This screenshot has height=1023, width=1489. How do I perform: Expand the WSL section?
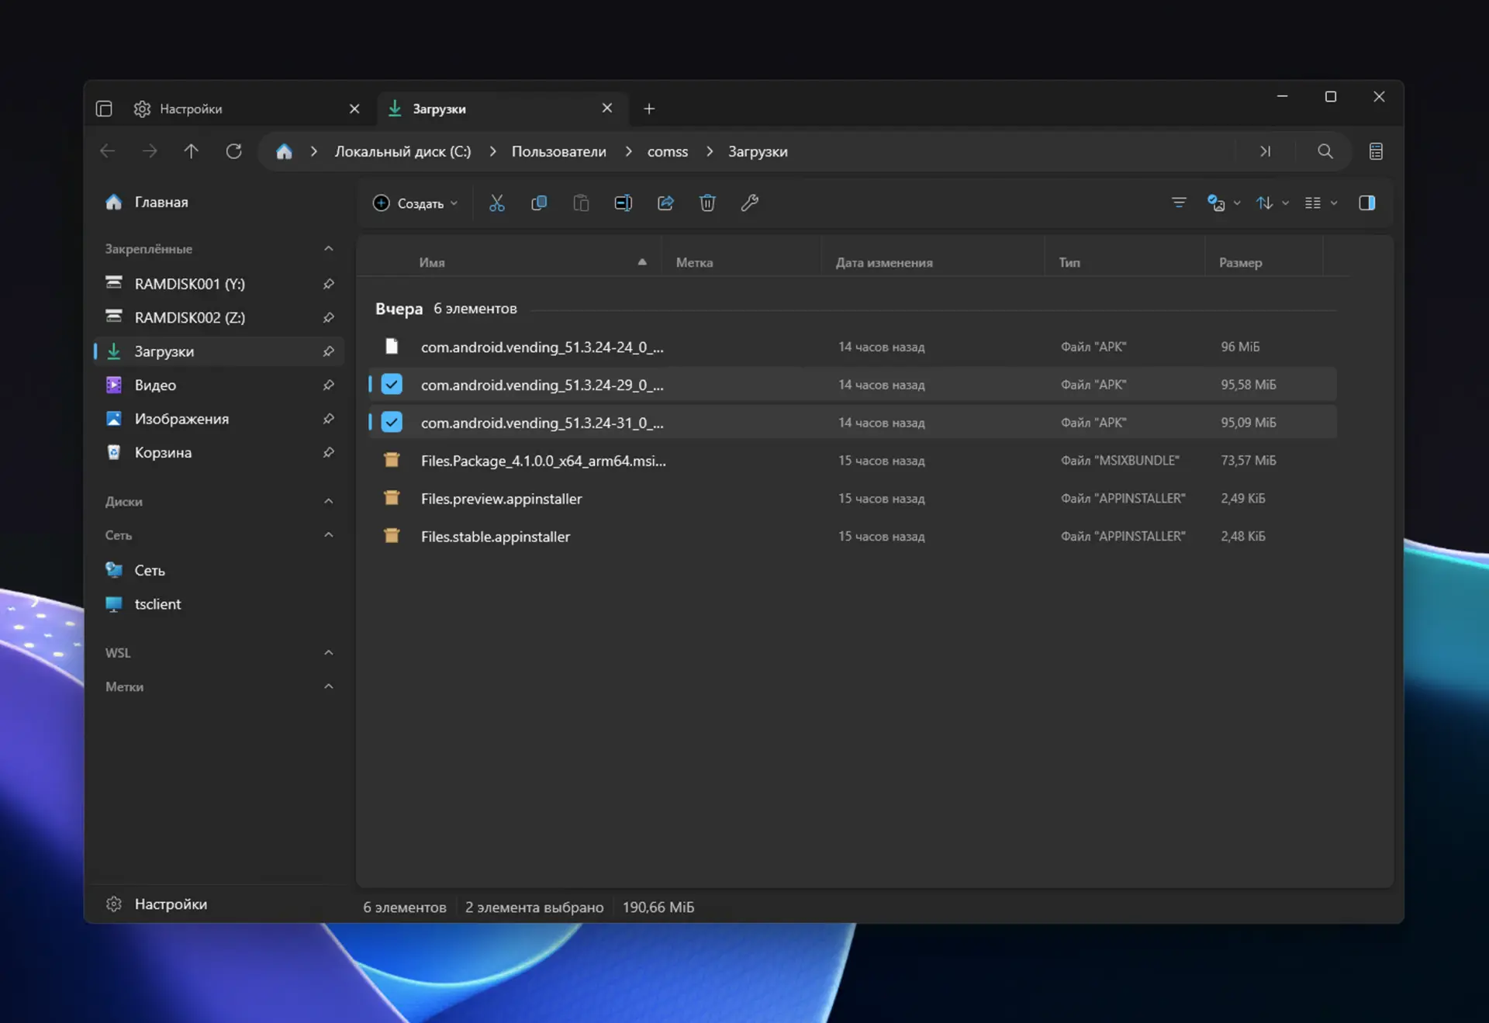pos(328,653)
